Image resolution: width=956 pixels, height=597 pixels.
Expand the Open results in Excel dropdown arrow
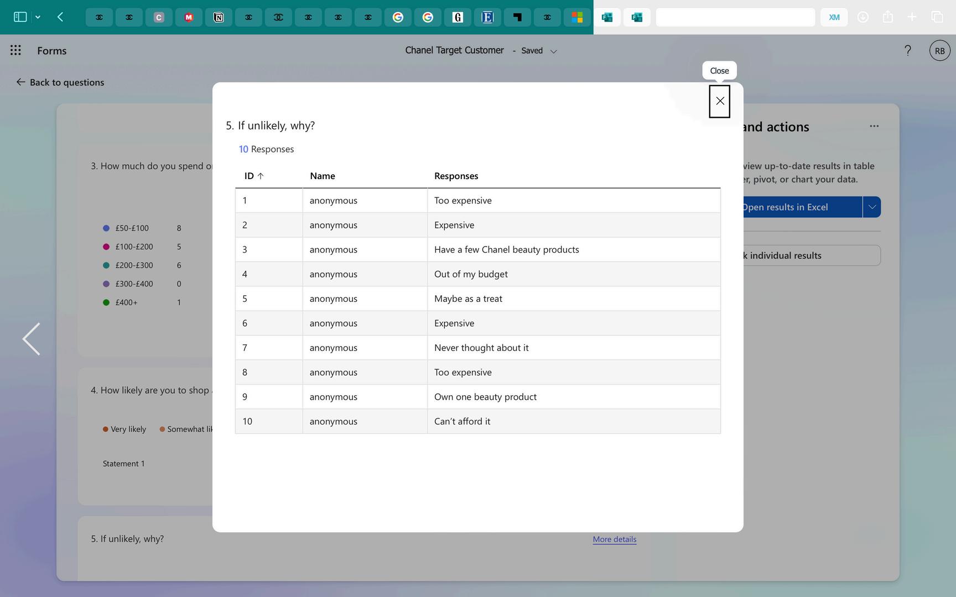pos(872,207)
